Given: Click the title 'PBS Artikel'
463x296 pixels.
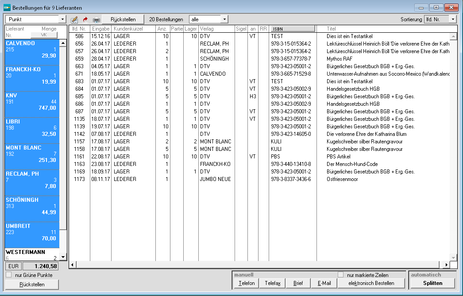Looking at the screenshot, I should (x=338, y=157).
